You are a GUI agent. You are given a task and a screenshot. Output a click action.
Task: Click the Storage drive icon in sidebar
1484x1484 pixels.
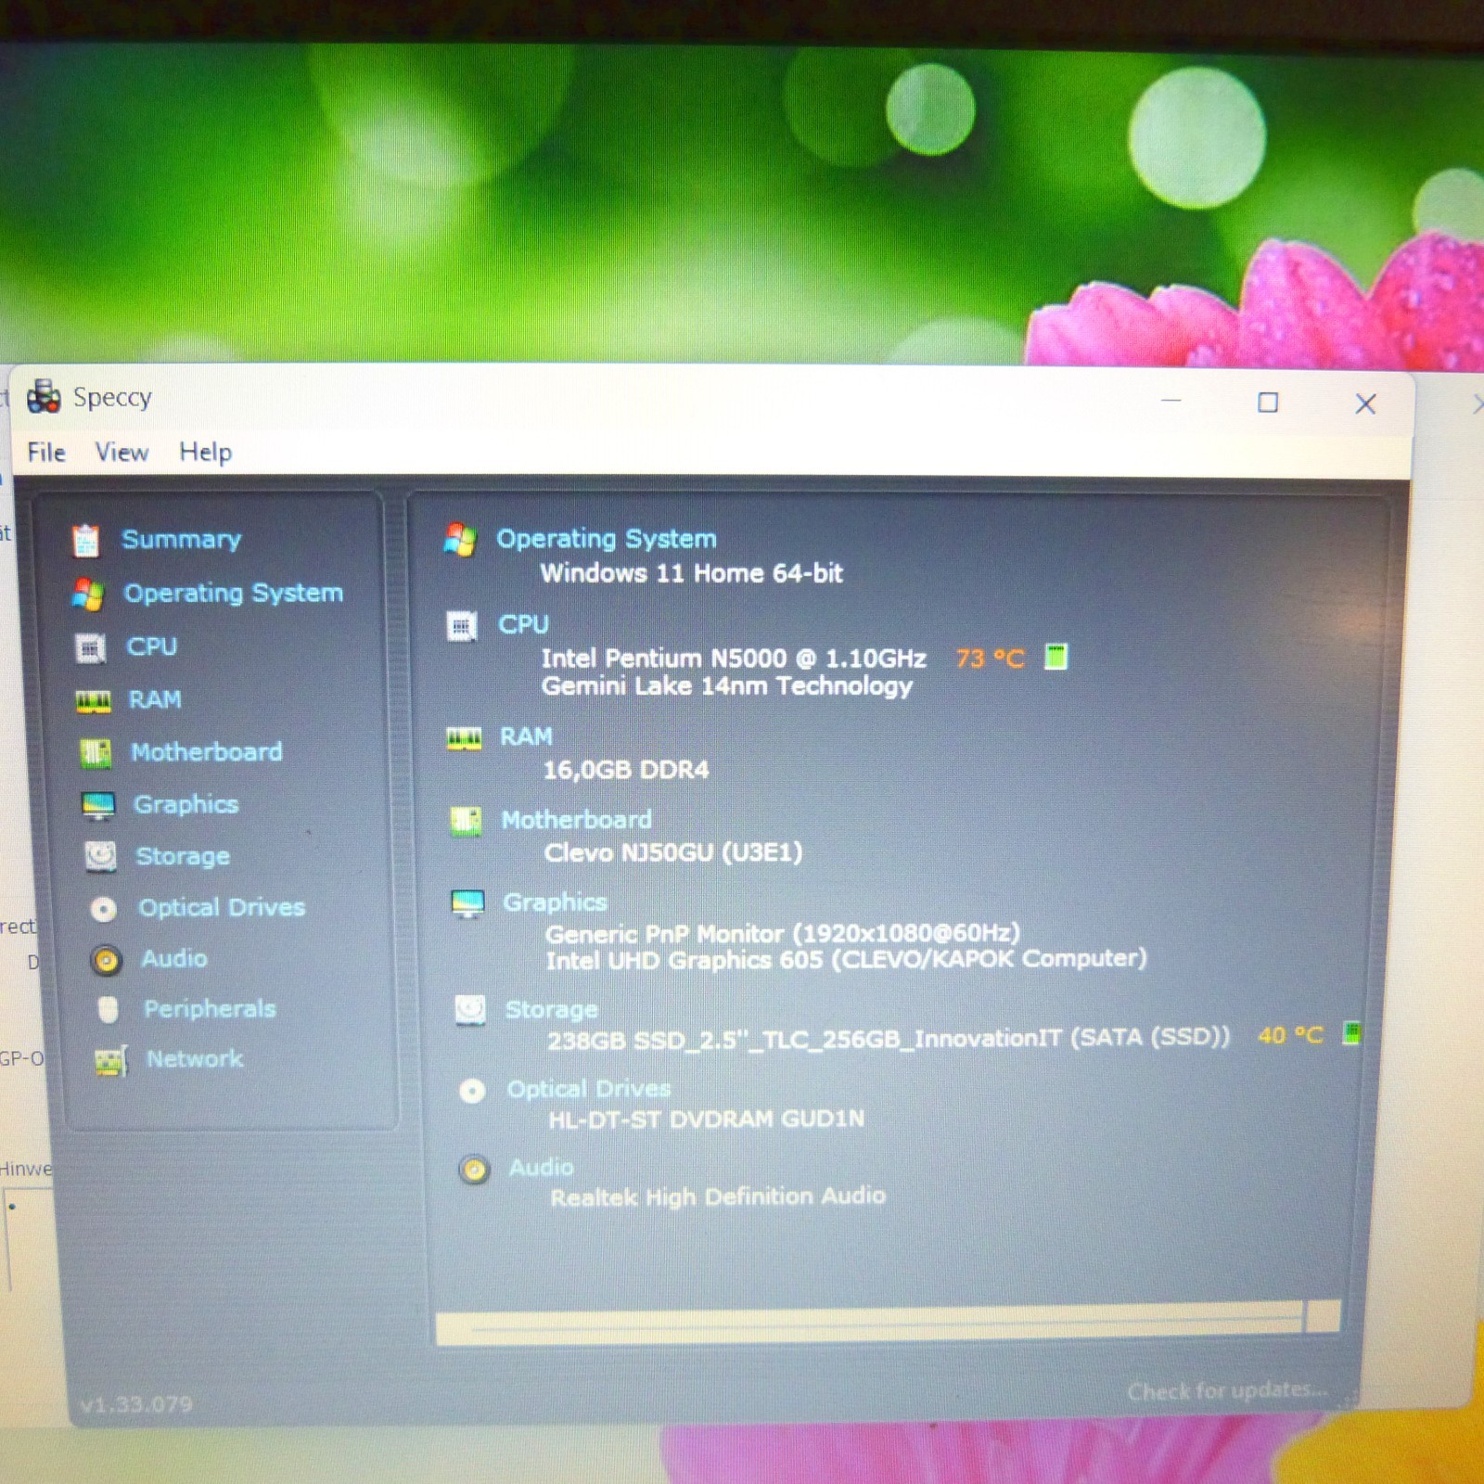point(101,856)
